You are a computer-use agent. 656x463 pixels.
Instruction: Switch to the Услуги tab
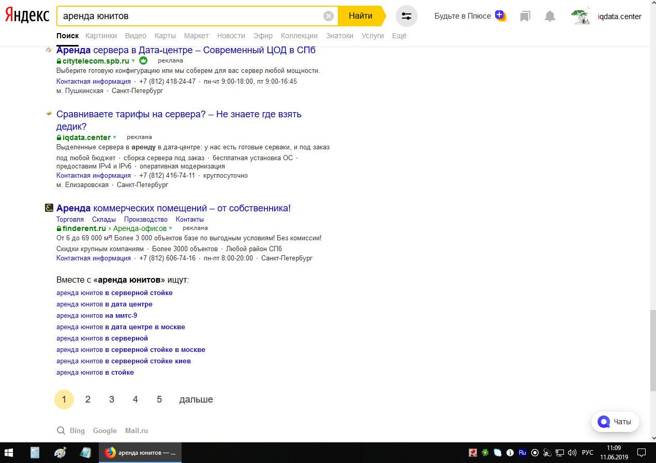[x=372, y=36]
